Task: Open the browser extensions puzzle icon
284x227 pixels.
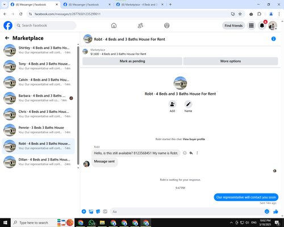Action: 259,14
